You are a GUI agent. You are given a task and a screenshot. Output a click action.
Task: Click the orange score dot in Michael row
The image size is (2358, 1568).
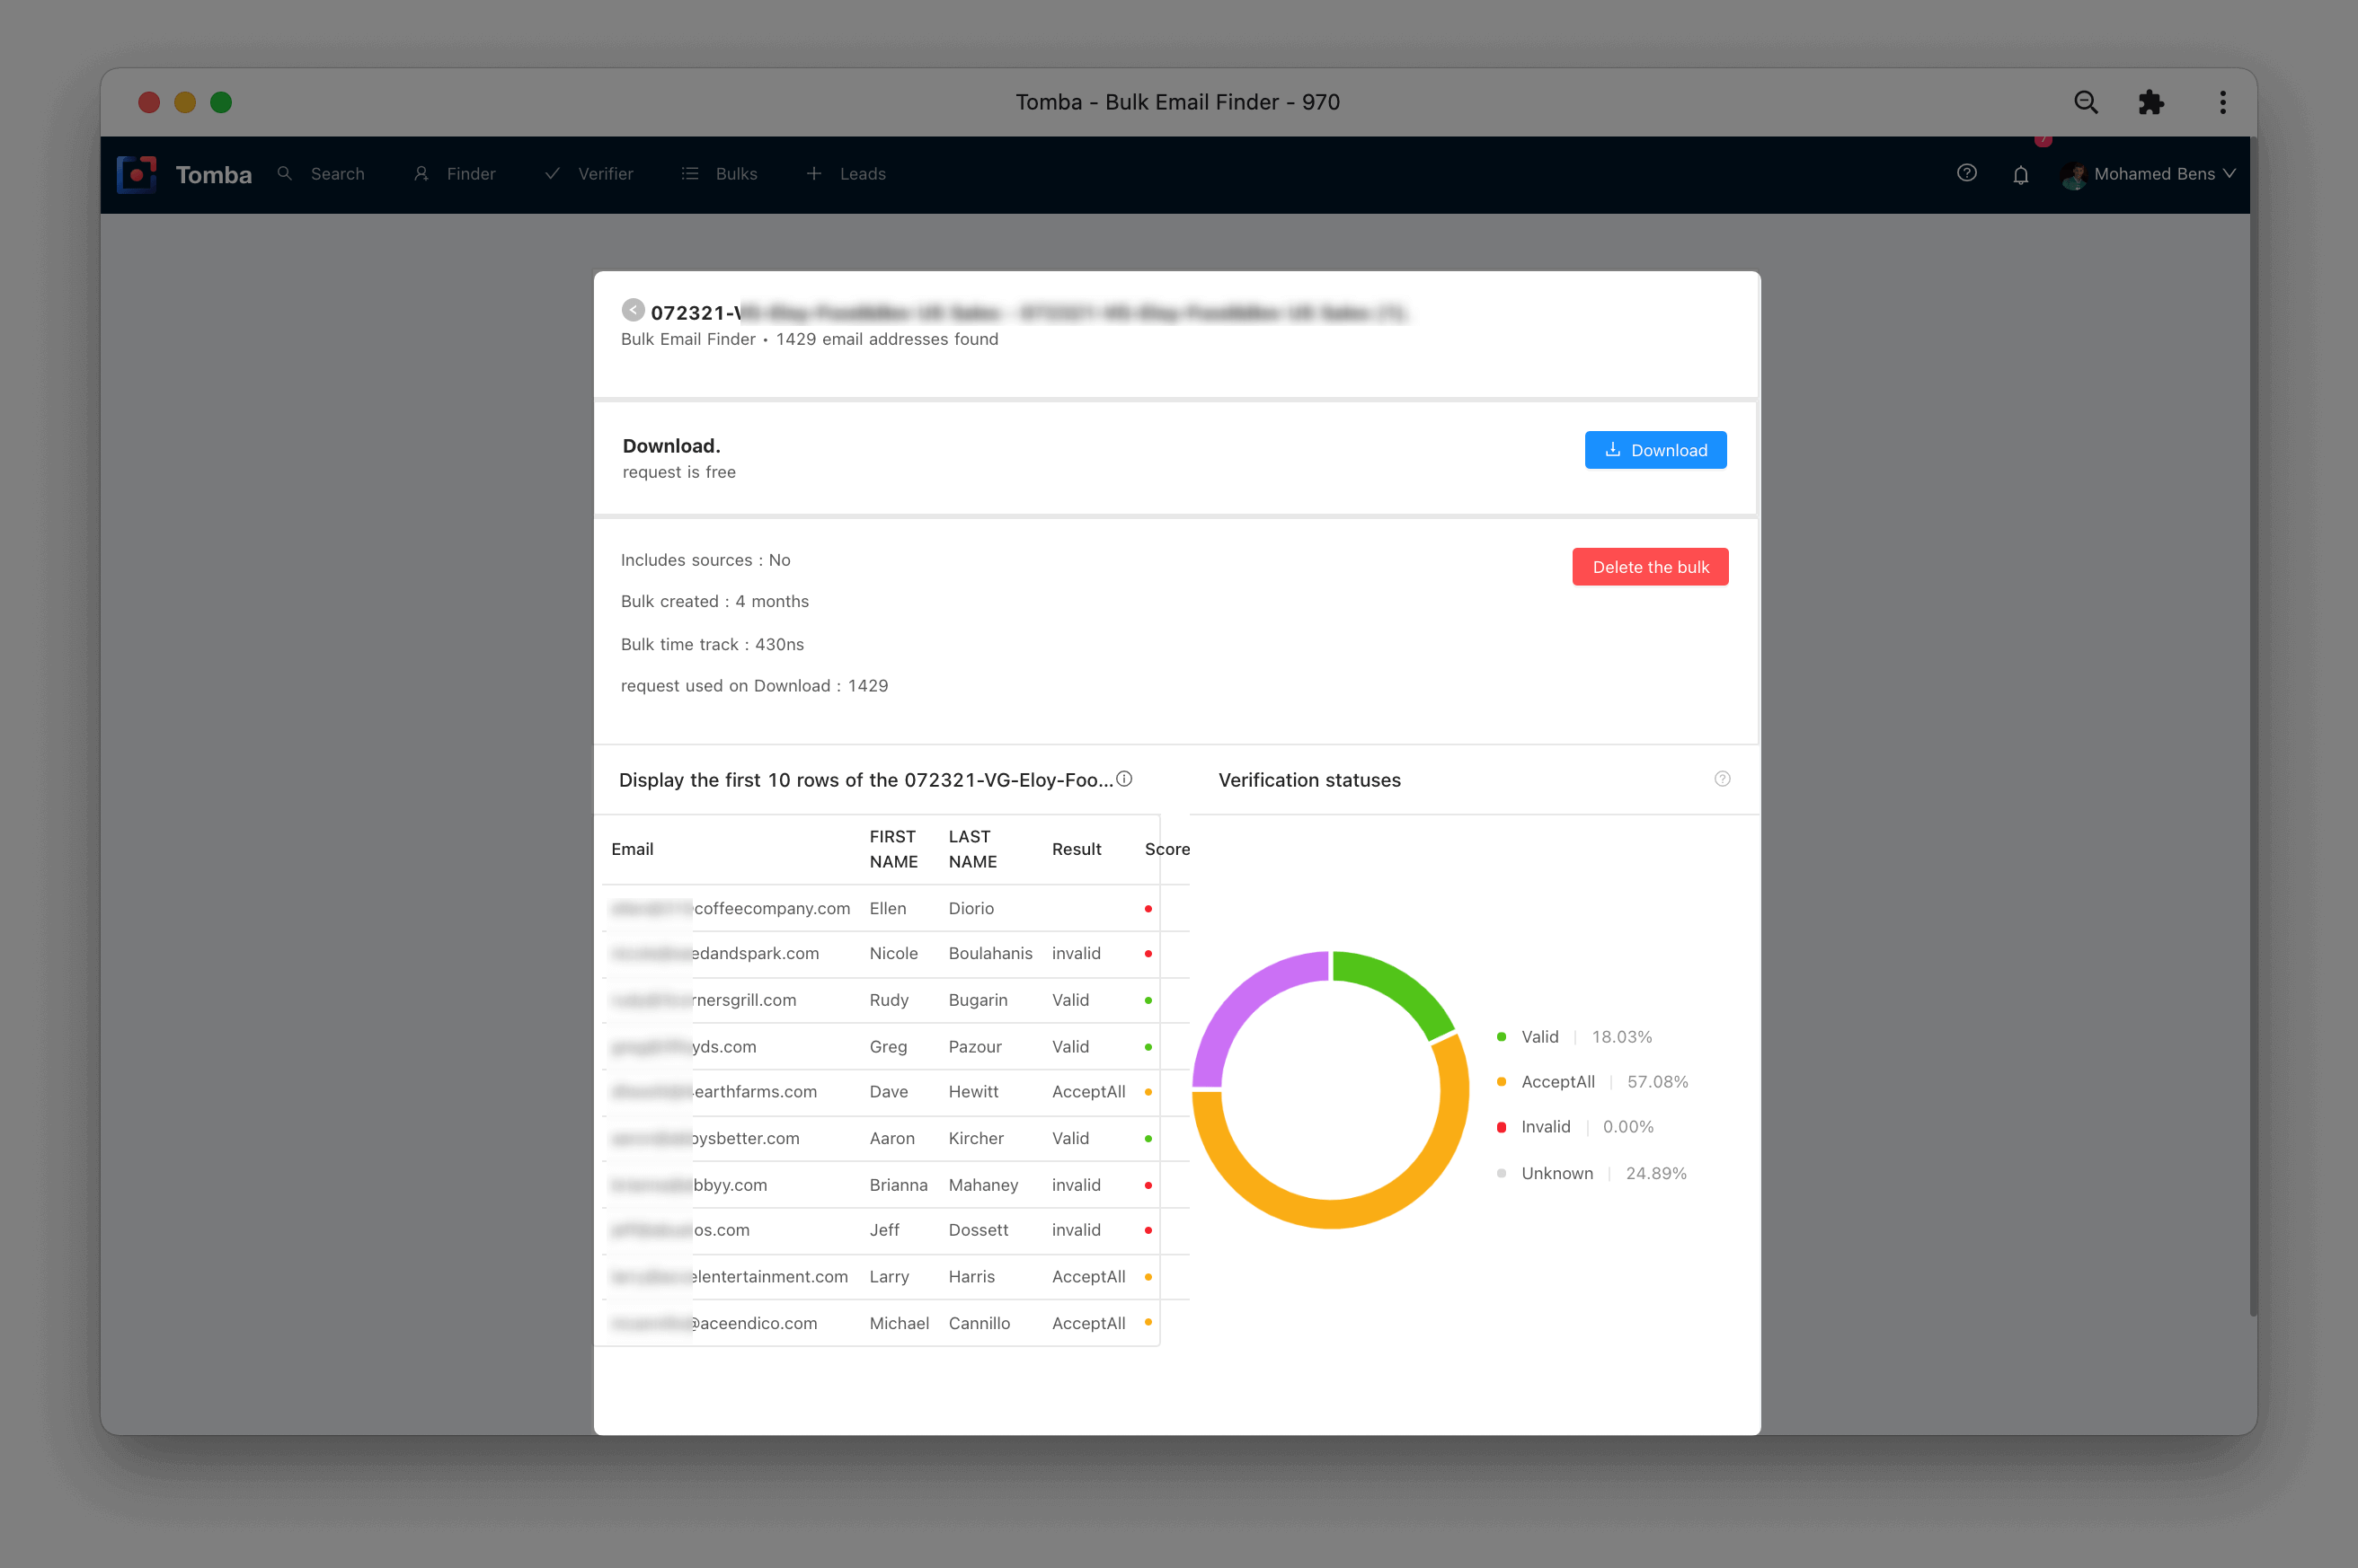(1148, 1322)
